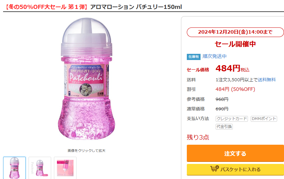Open the third pink close-up thumbnail
284x179 pixels.
[65, 168]
